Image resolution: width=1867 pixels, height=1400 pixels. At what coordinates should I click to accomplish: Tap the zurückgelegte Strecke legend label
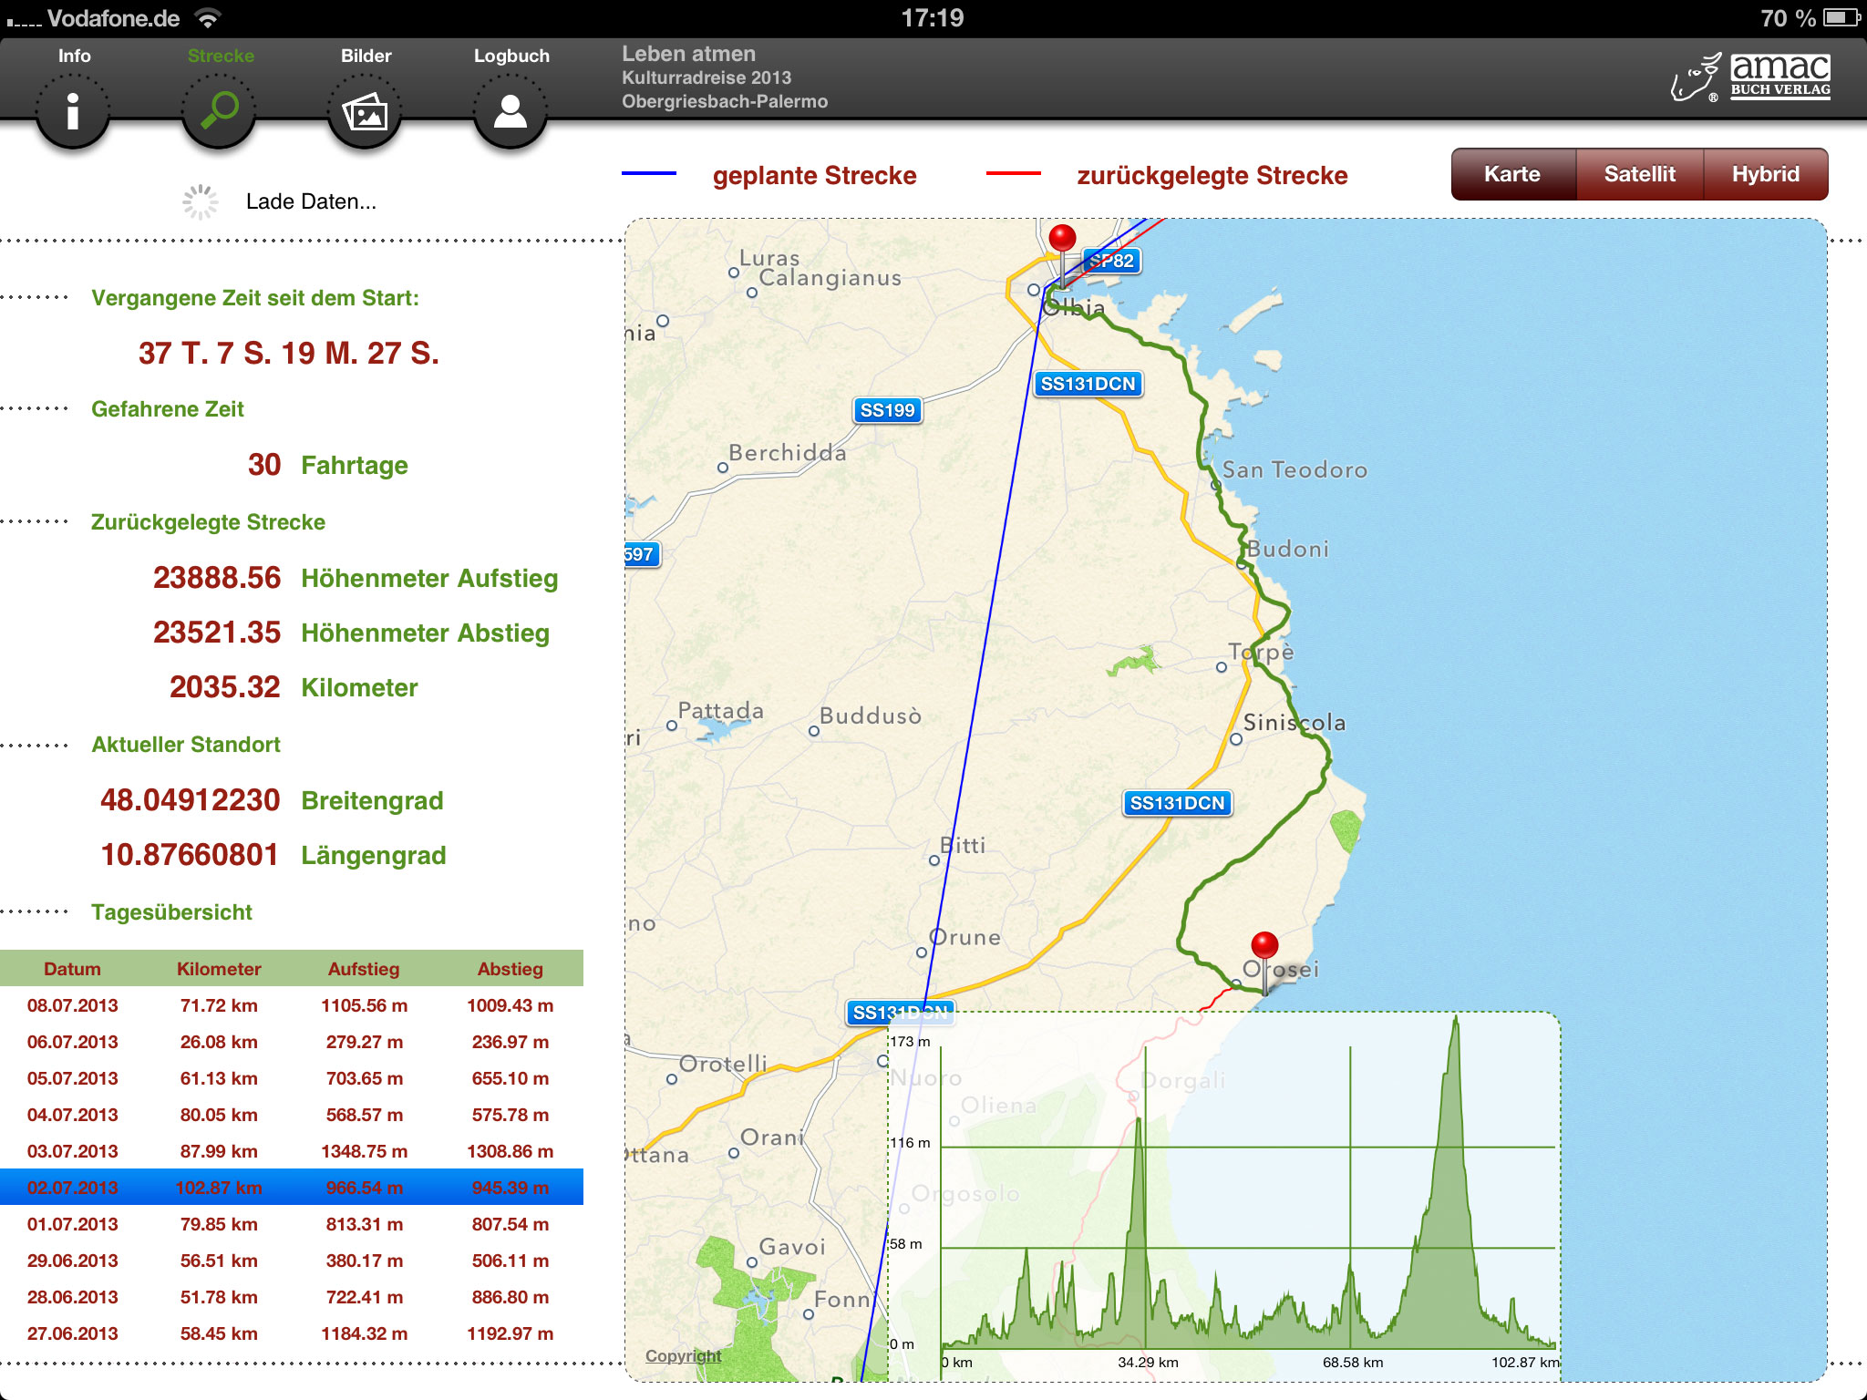1212,175
